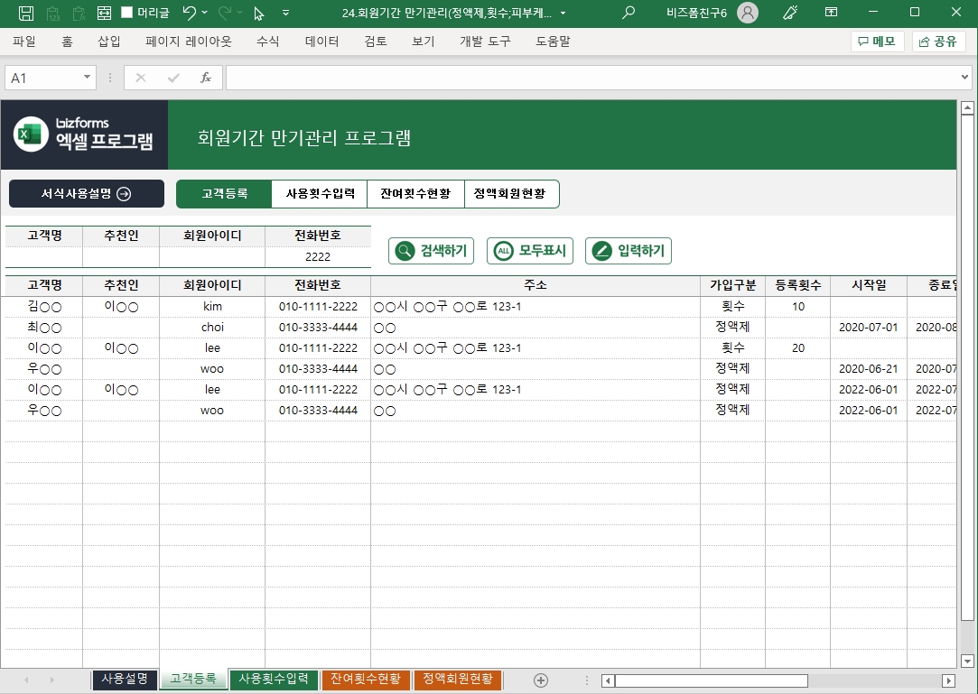Open the 데이터 ribbon tab
This screenshot has height=694, width=978.
coord(321,42)
